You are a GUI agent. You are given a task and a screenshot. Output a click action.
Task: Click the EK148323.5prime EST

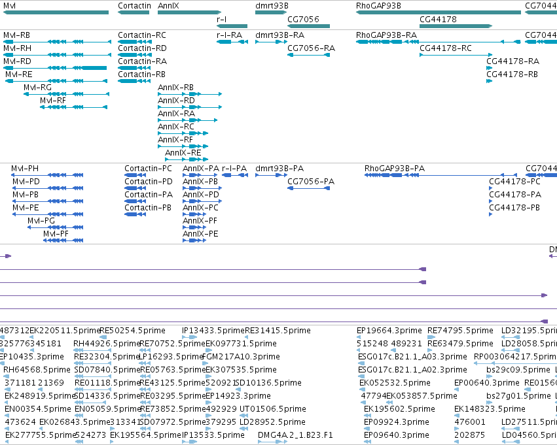click(x=456, y=416)
